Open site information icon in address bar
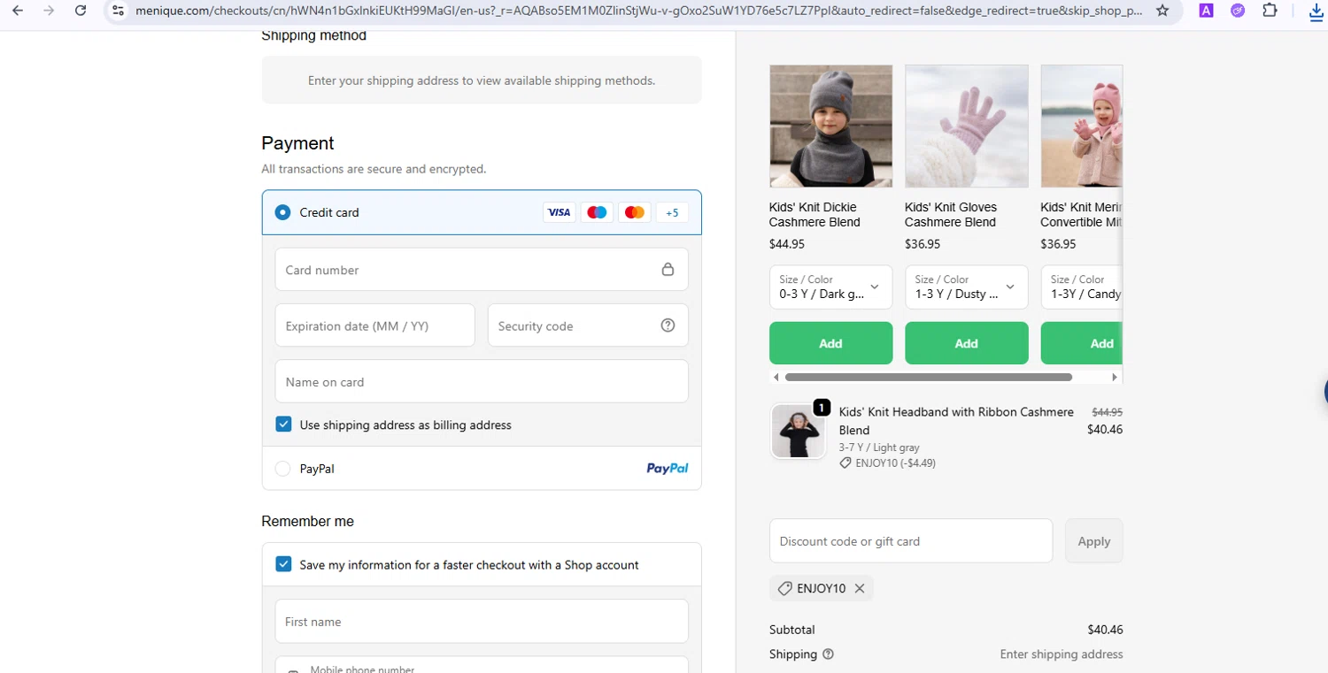Viewport: 1328px width, 673px height. 118,11
